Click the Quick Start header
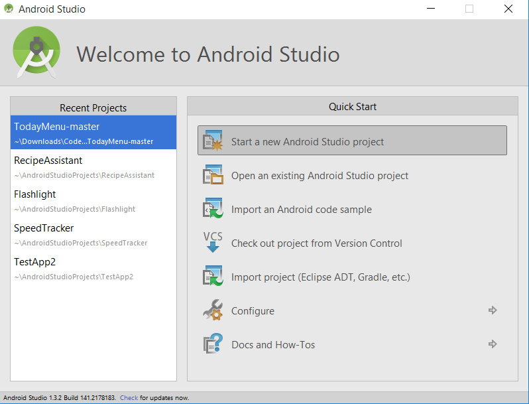The width and height of the screenshot is (529, 404). pyautogui.click(x=353, y=107)
